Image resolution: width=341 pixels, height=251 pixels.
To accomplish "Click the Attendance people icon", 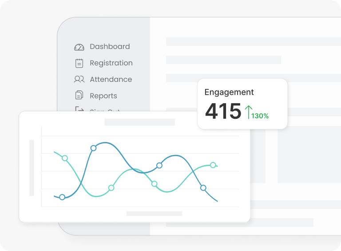I will [x=79, y=79].
